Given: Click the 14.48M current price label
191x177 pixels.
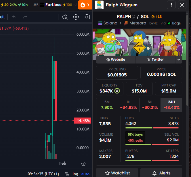Looking at the screenshot, I should 83,121.
